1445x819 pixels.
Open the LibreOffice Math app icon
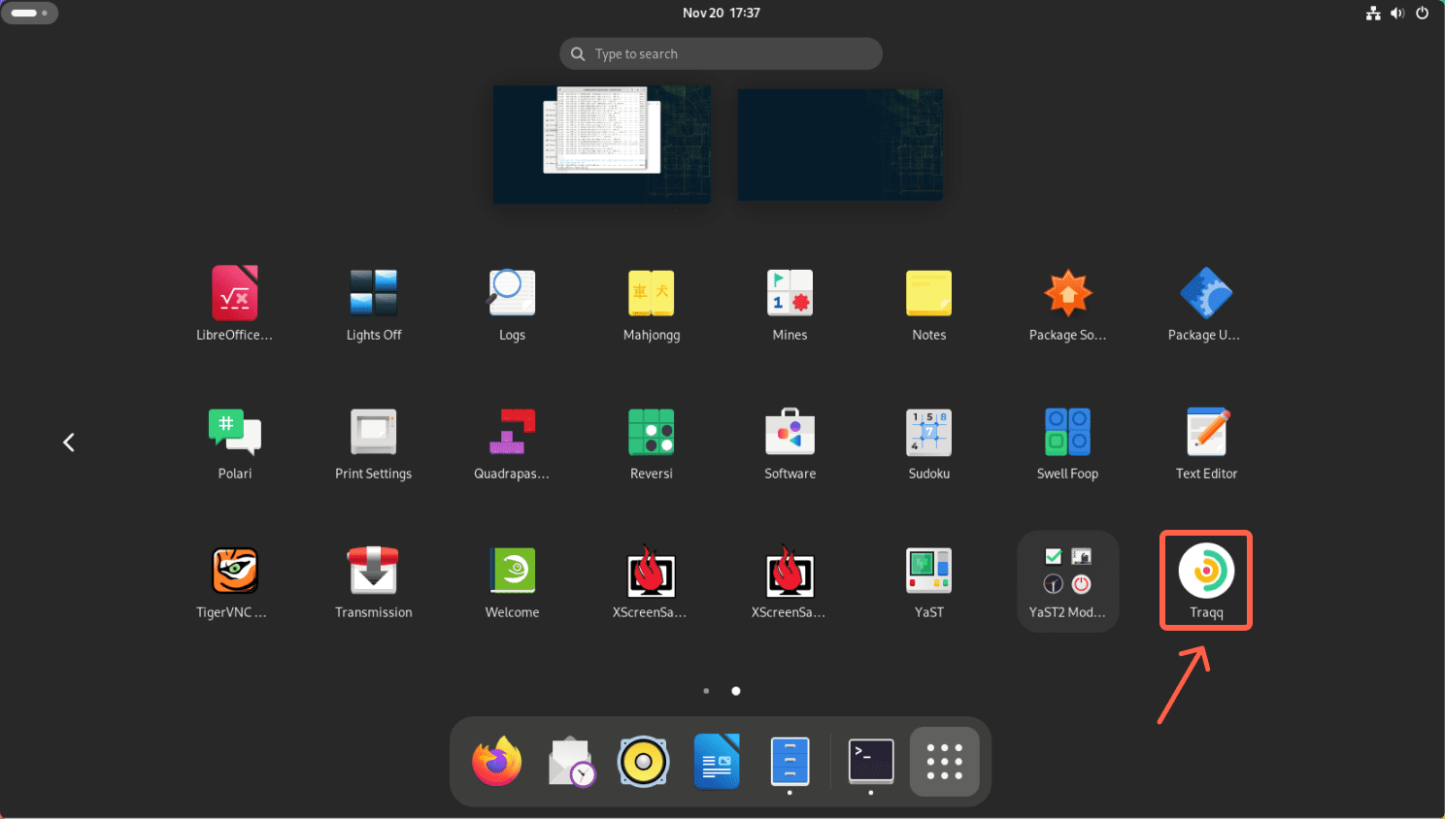(x=235, y=293)
